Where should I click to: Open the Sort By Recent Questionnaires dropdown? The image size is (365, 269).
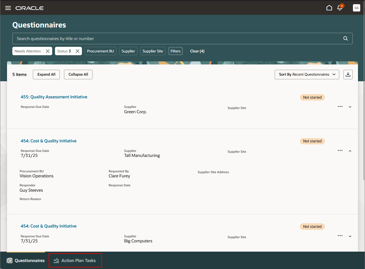point(307,75)
